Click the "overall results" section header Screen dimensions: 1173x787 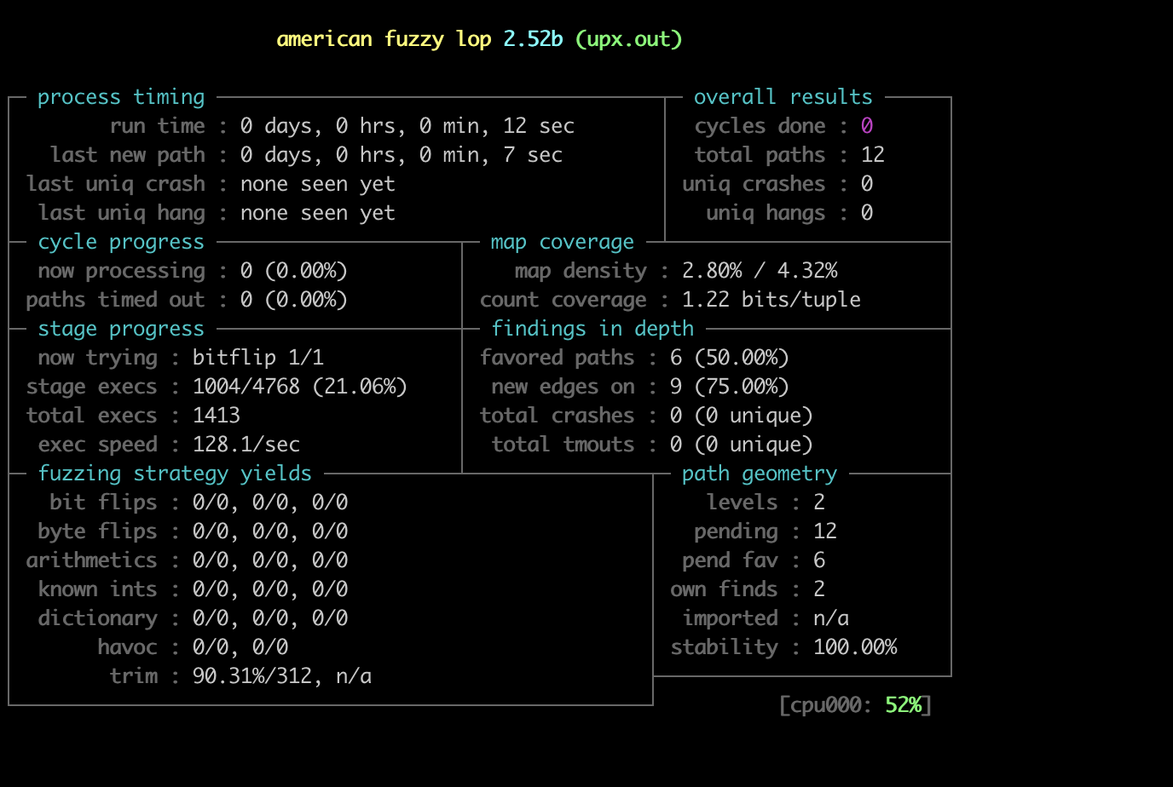[x=783, y=97]
